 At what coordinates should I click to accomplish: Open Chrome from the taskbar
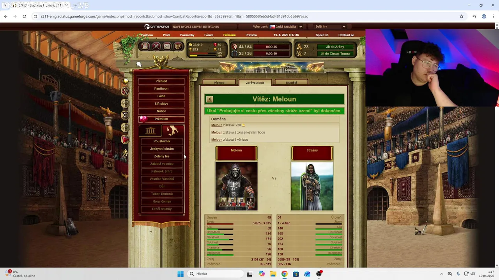(285, 274)
